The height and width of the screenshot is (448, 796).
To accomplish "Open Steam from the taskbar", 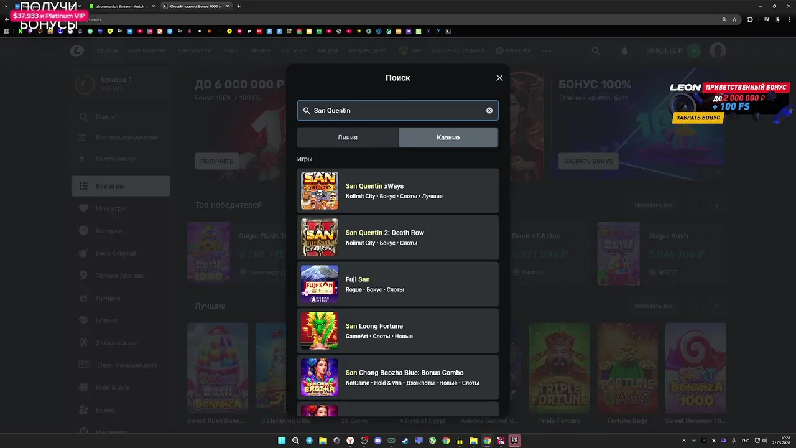I will point(405,441).
